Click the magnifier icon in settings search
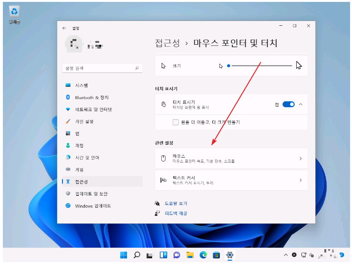 coord(137,68)
